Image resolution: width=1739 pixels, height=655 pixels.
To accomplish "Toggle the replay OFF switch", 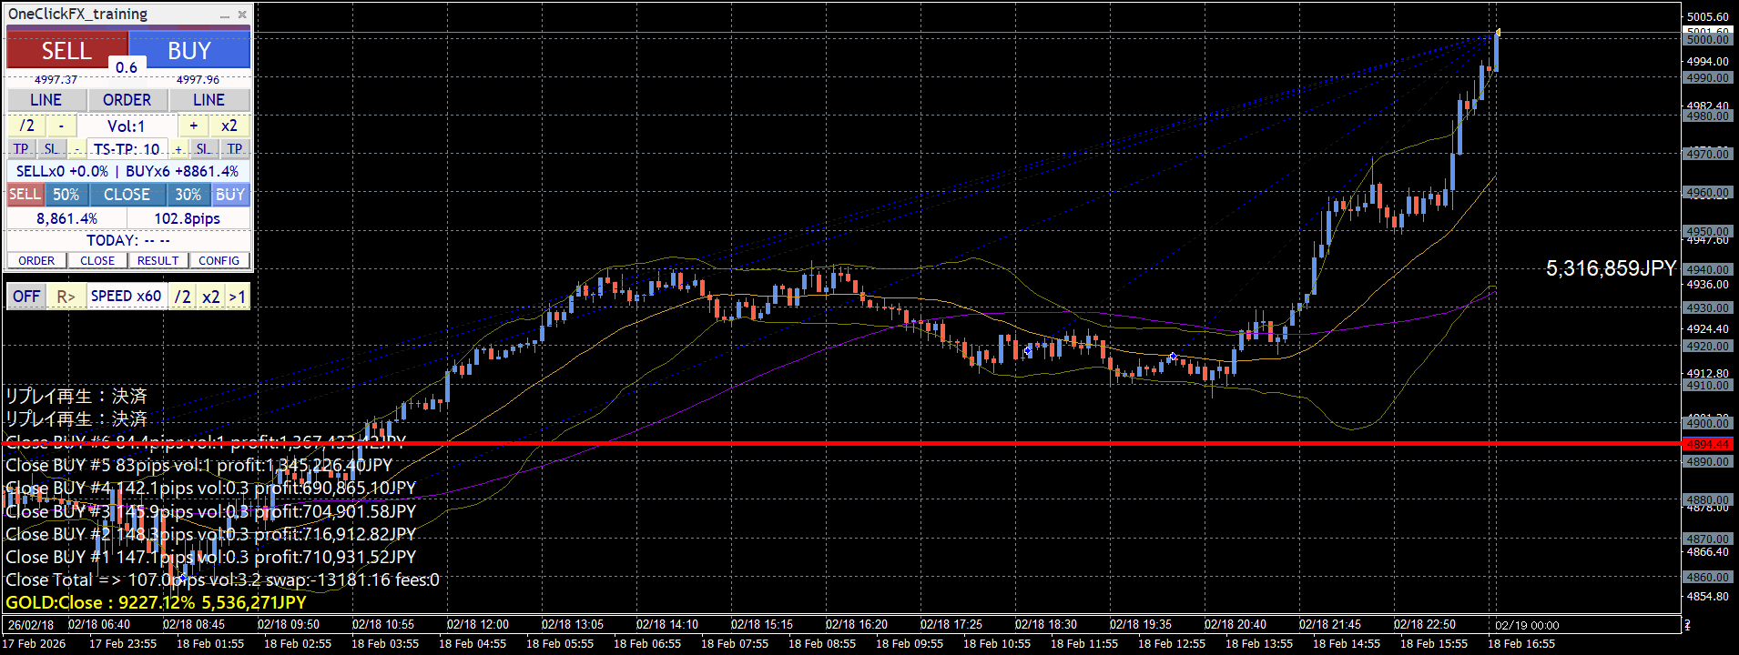I will click(26, 297).
